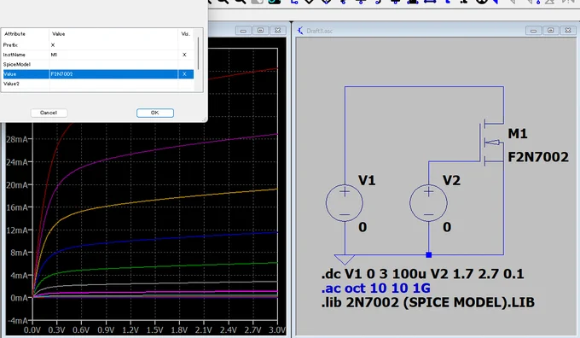Click the -4mA label on plot y-axis
Image resolution: width=580 pixels, height=338 pixels.
(18, 321)
